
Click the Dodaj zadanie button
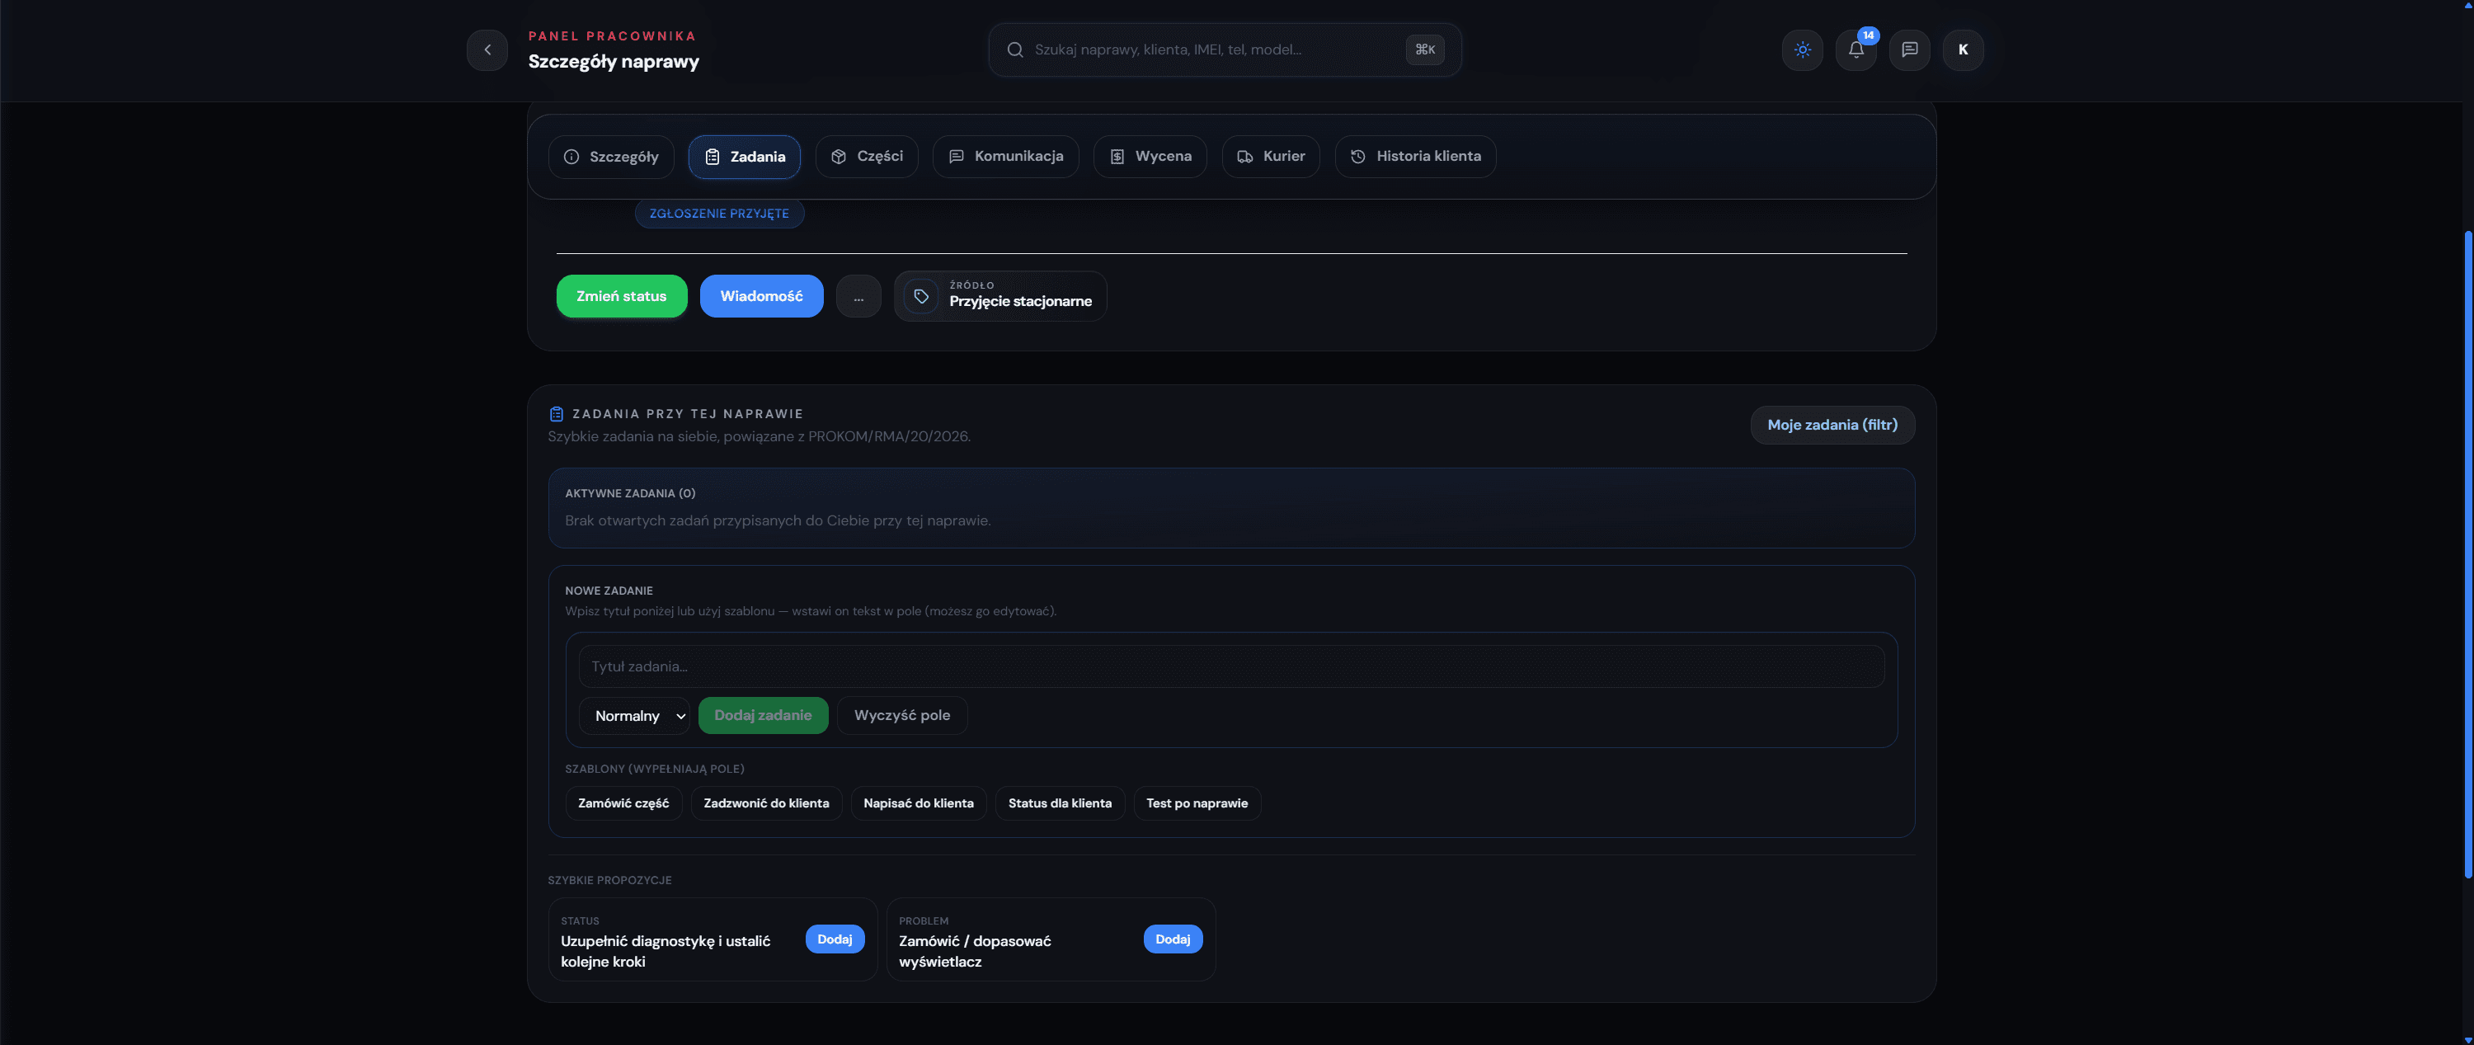(764, 716)
